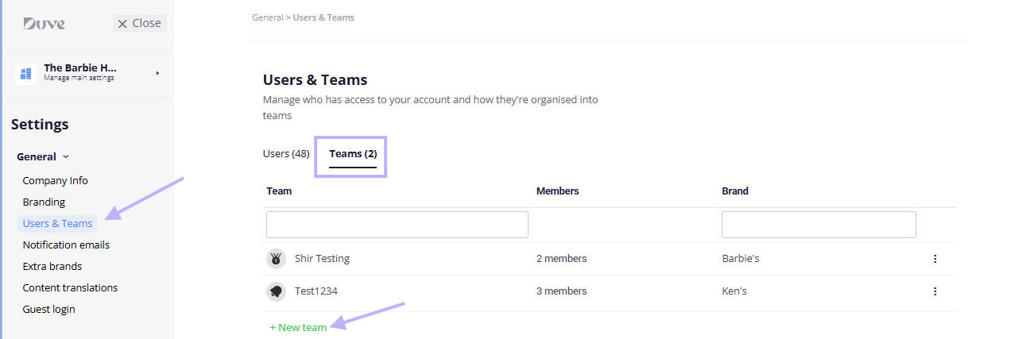Click the Shir Testing team avatar
The width and height of the screenshot is (1034, 339).
click(x=276, y=259)
